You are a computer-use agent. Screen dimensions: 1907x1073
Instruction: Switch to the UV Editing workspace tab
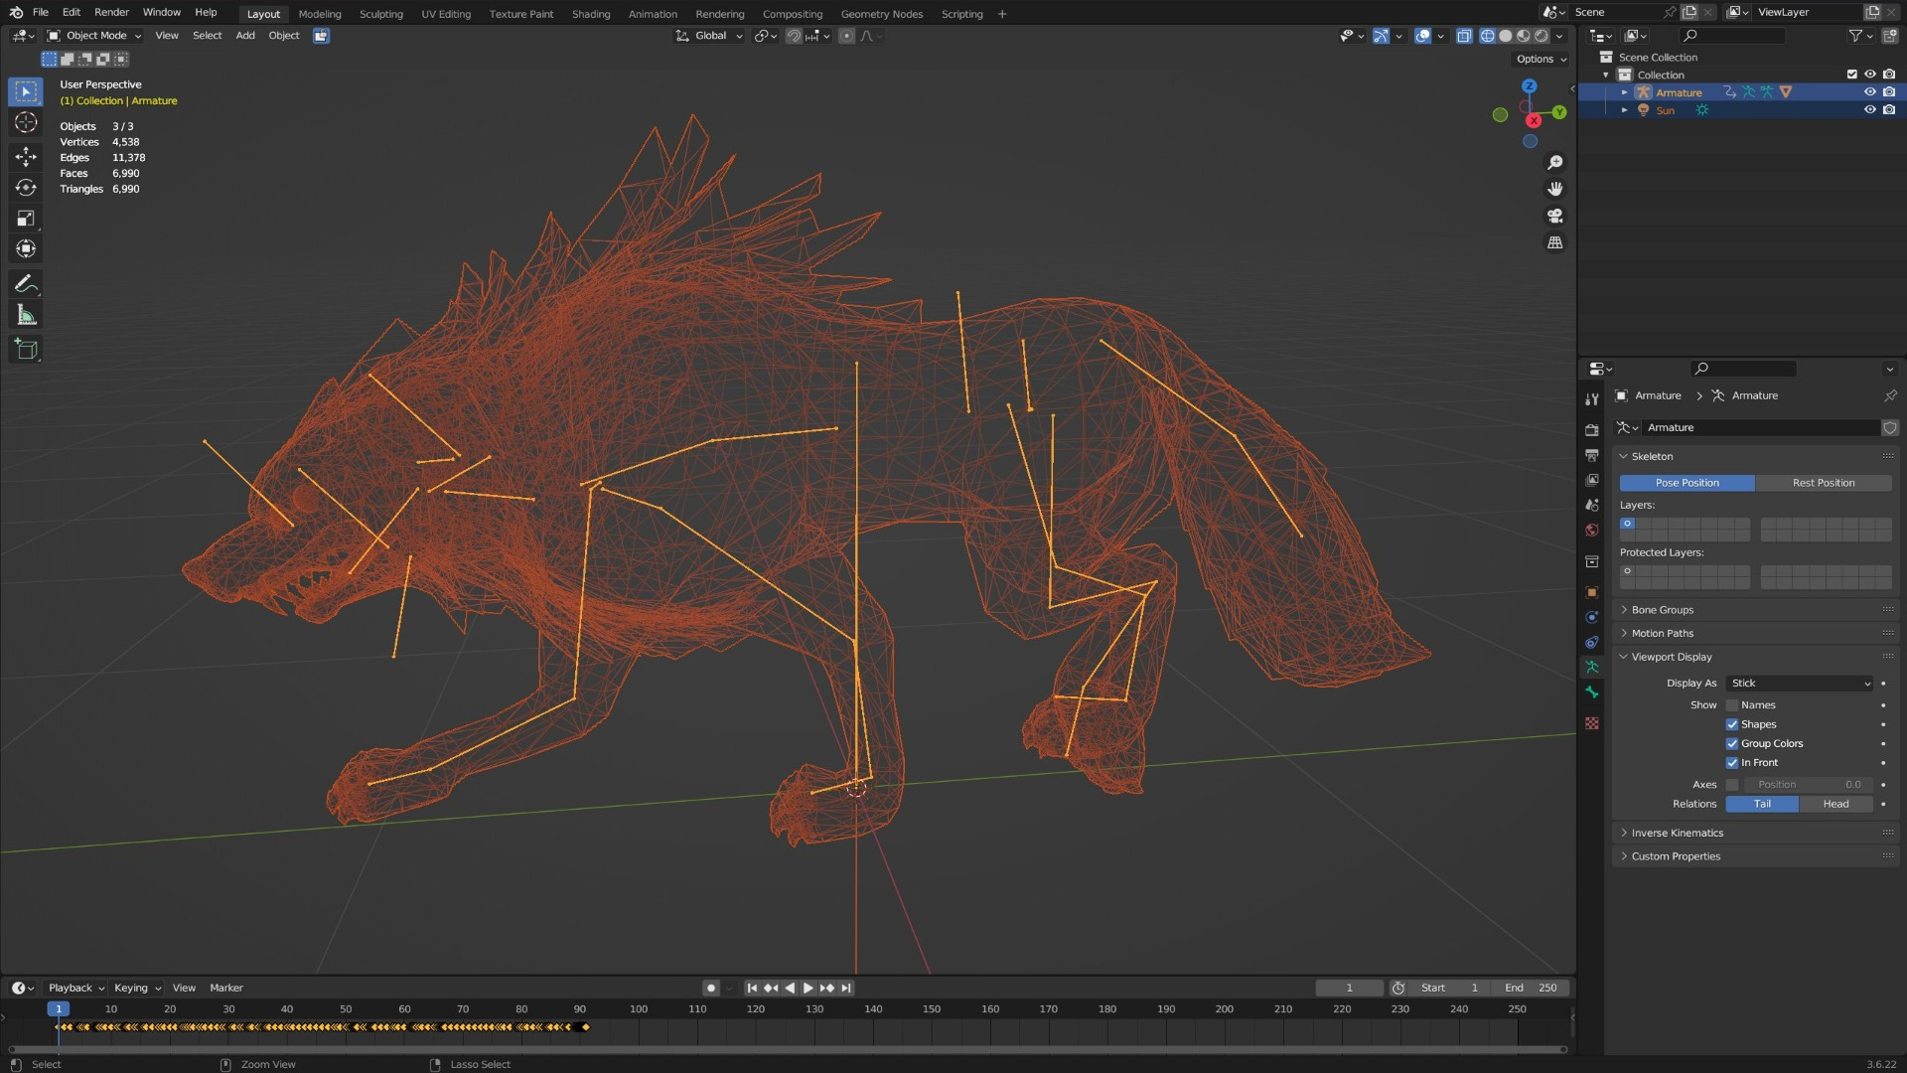click(x=446, y=14)
